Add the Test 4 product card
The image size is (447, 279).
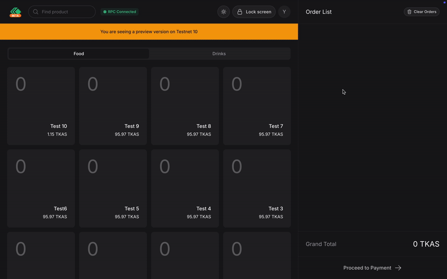tap(185, 189)
